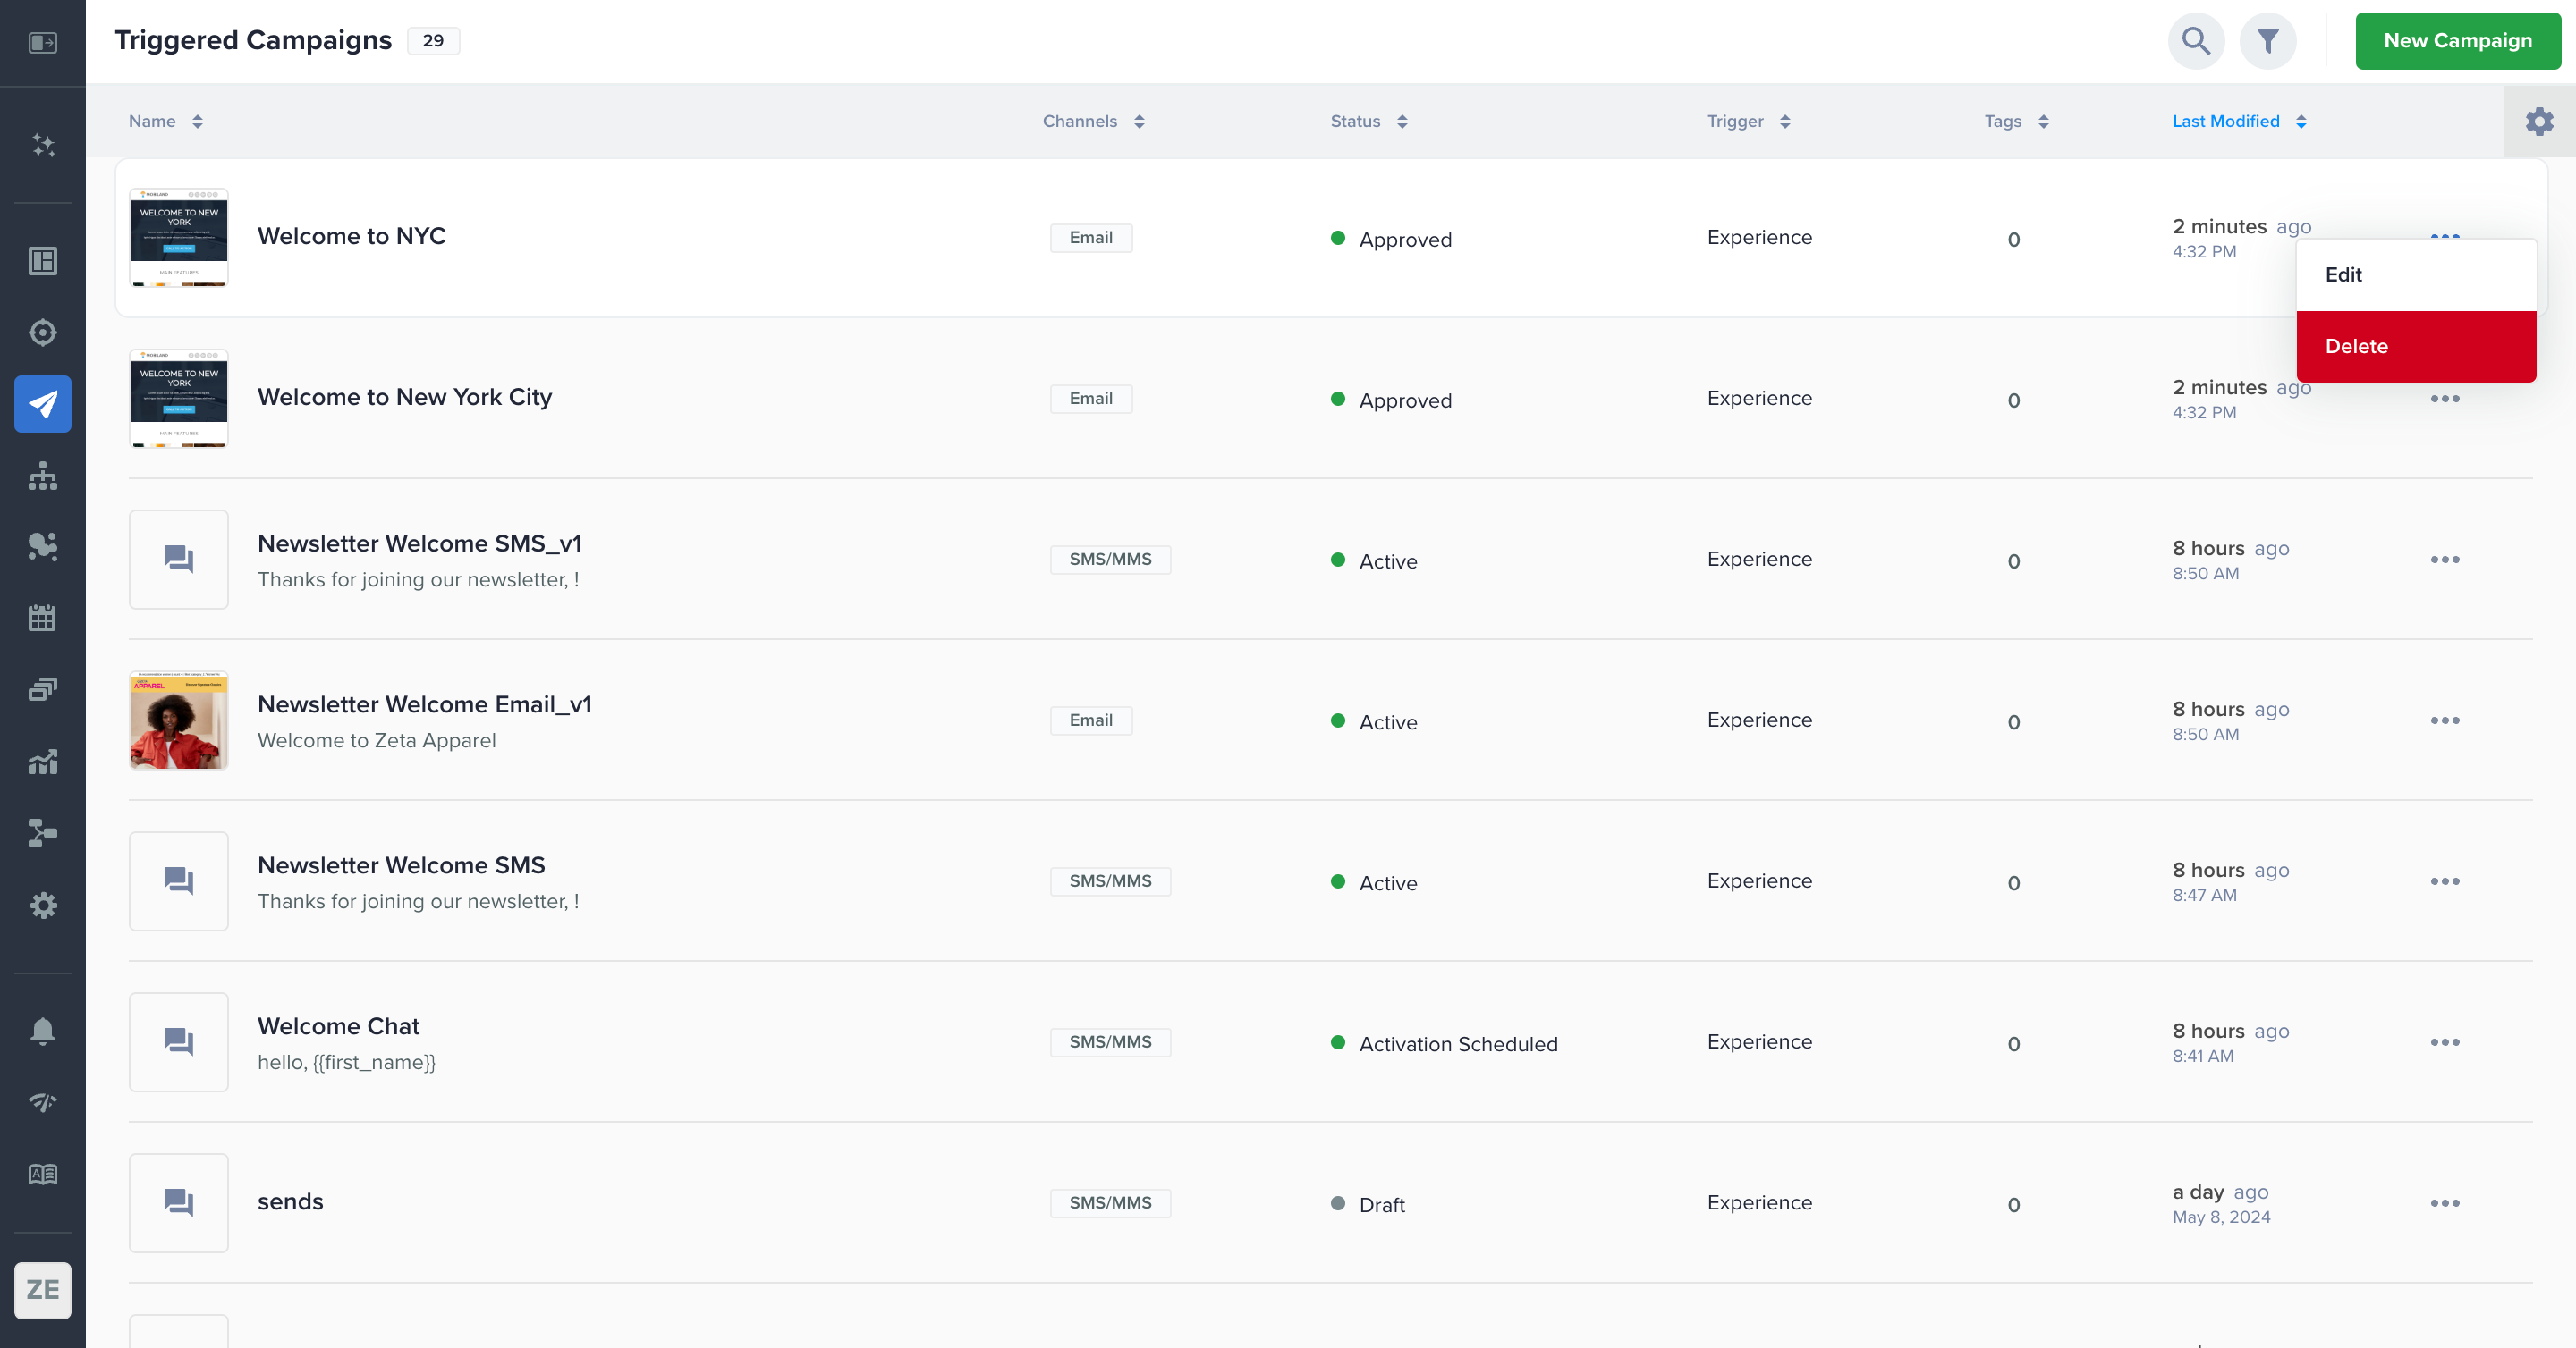
Task: Open the calendar sidebar icon
Action: point(42,618)
